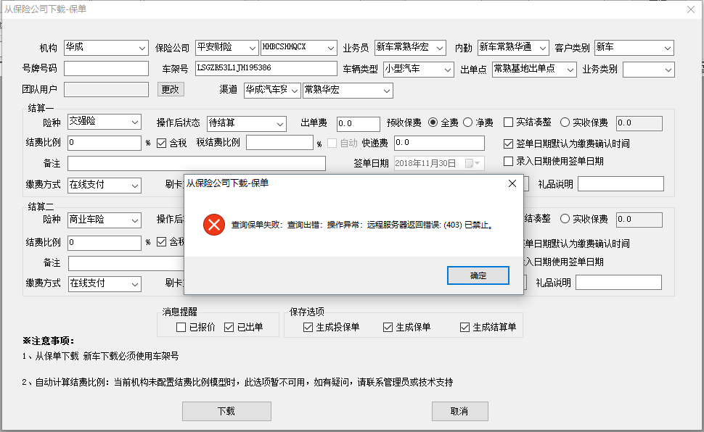The width and height of the screenshot is (704, 432).
Task: Click 税结费比例 input field
Action: pos(279,143)
